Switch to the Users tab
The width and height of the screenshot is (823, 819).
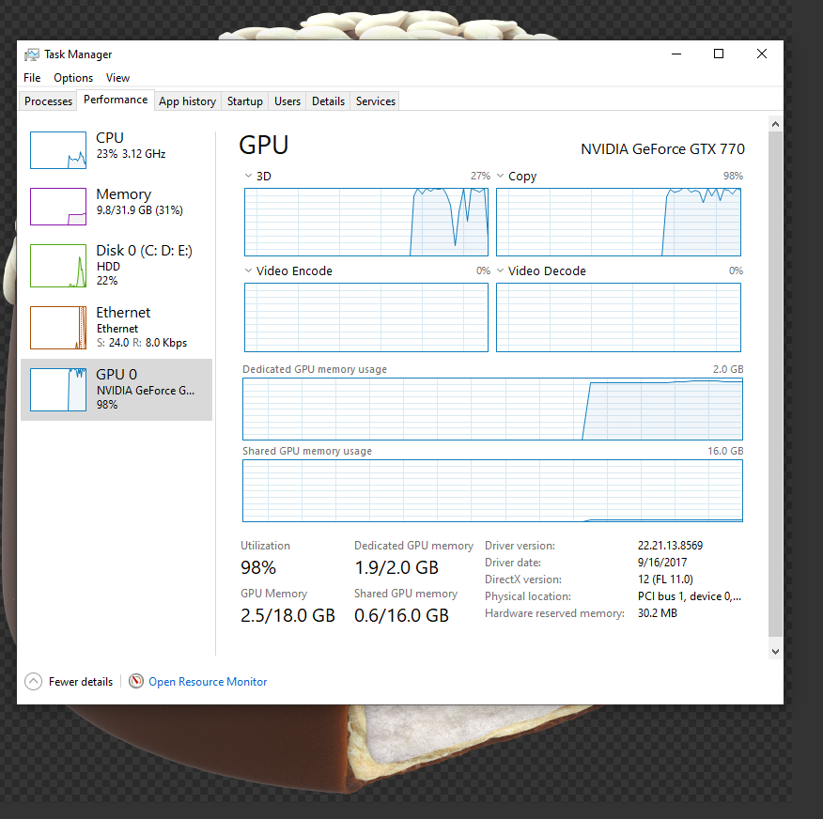287,101
